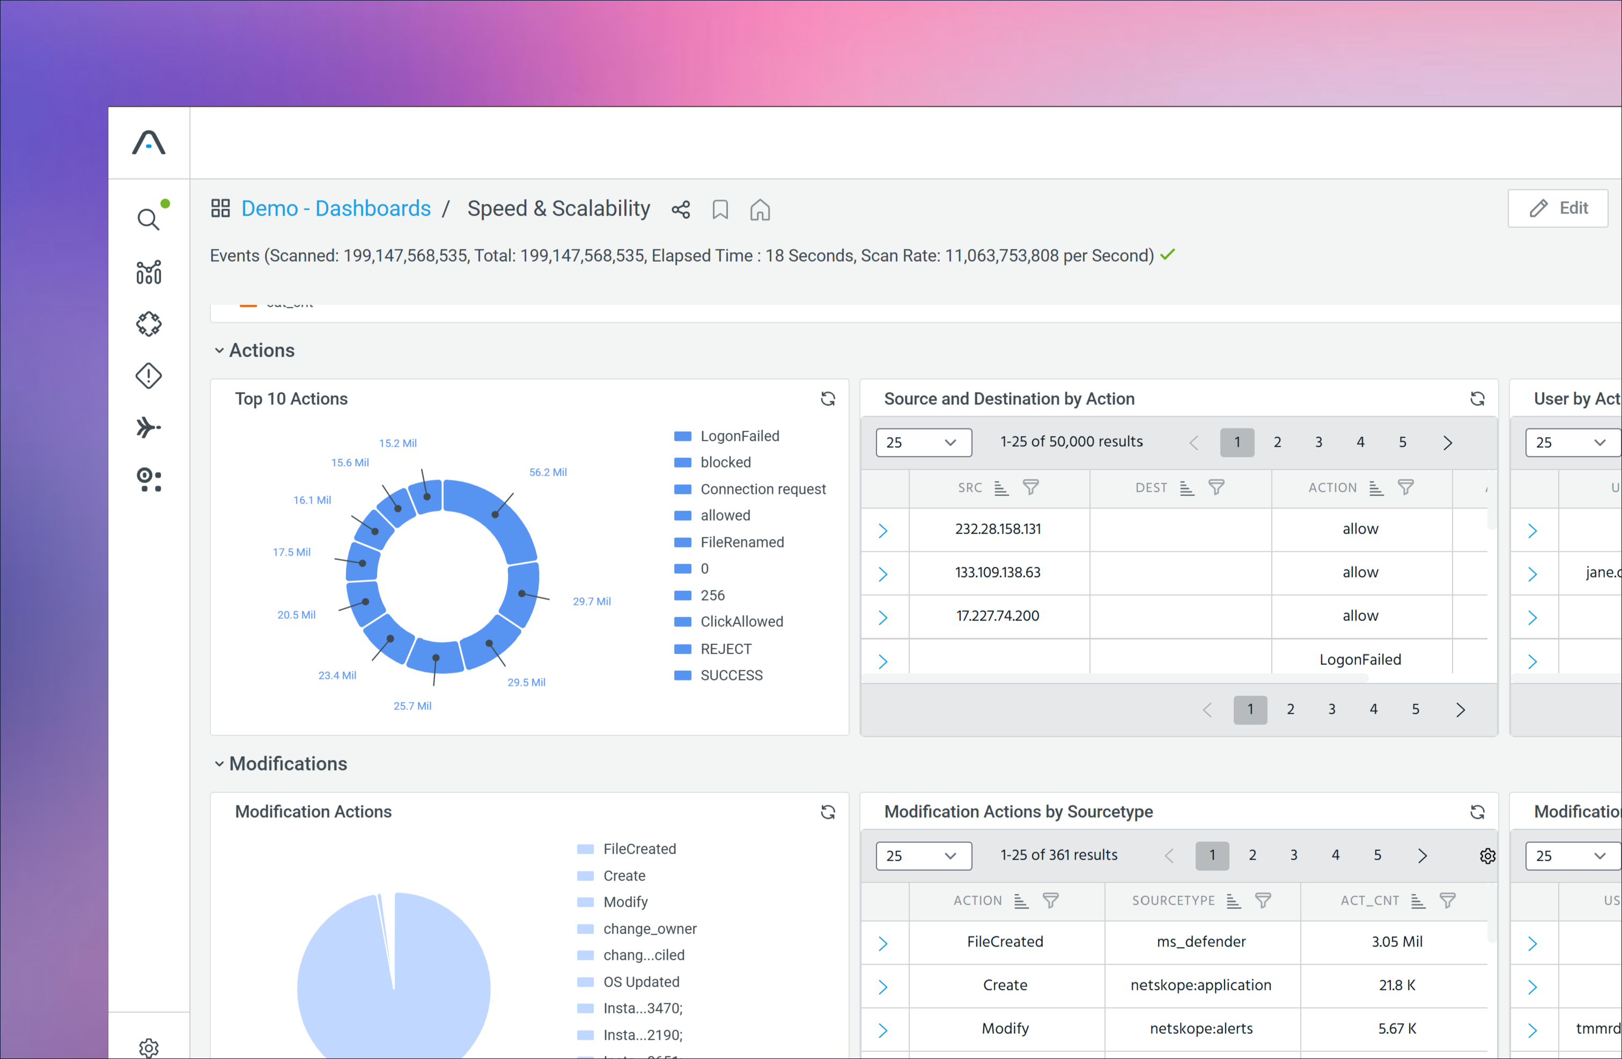The width and height of the screenshot is (1622, 1059).
Task: Open Demo - Dashboards breadcrumb link
Action: point(335,209)
